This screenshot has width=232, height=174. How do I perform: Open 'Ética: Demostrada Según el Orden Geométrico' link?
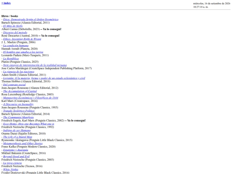(x=31, y=19)
